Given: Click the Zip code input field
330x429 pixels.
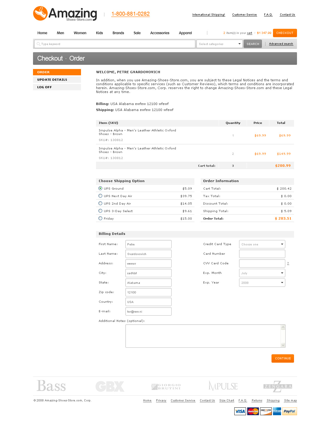Looking at the screenshot, I should [x=148, y=292].
